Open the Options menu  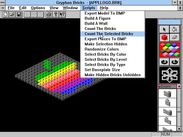[38, 8]
